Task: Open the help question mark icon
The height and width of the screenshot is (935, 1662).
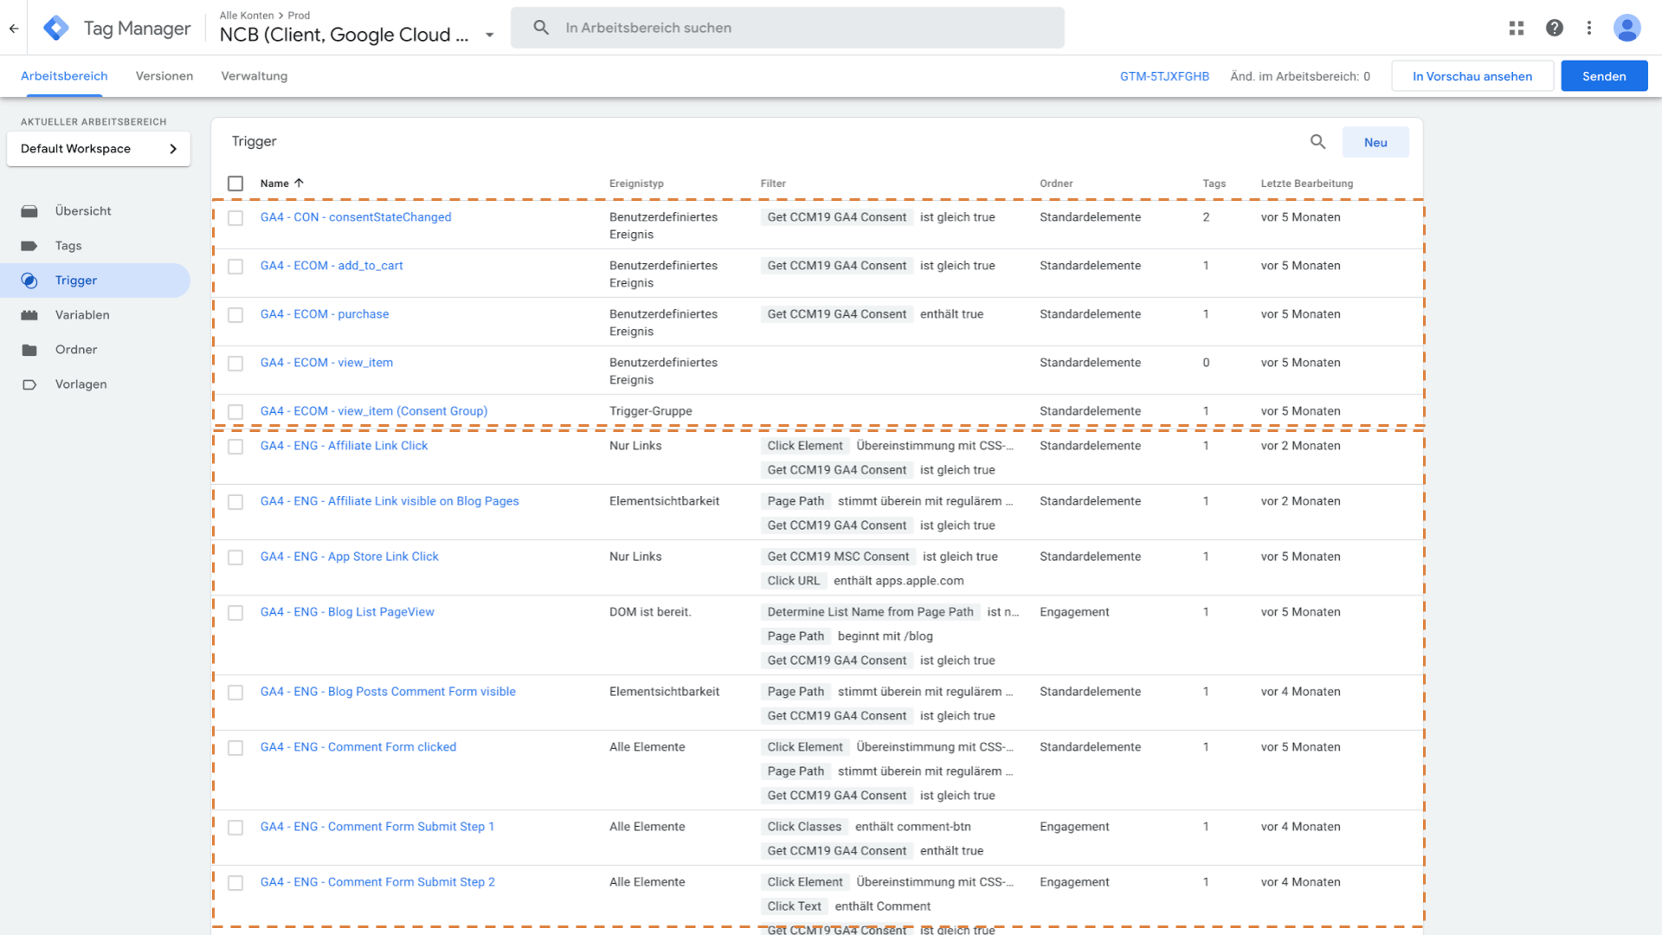Action: (x=1554, y=28)
